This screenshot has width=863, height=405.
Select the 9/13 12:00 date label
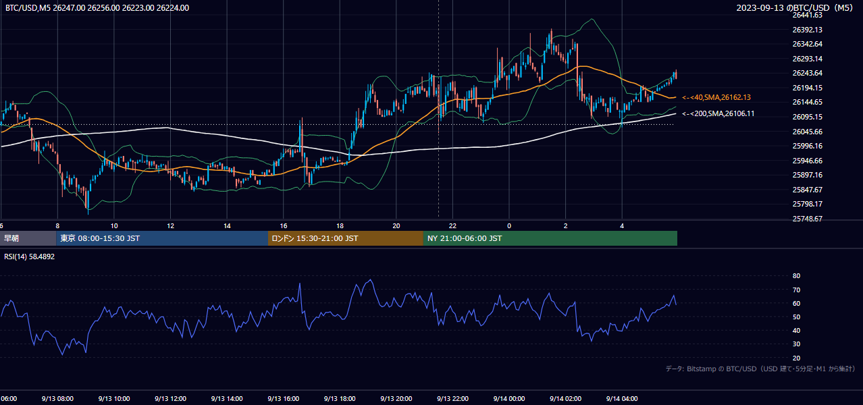170,399
